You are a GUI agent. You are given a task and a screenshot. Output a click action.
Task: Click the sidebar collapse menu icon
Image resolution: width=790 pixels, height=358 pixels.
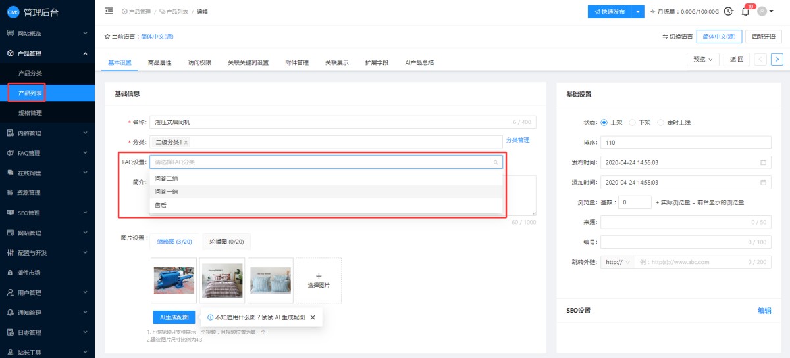coord(109,11)
